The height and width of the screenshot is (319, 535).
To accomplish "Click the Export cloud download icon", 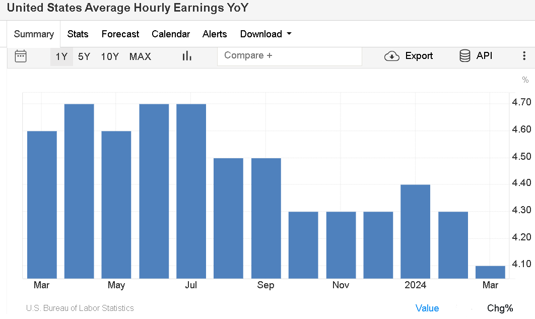I will [392, 56].
